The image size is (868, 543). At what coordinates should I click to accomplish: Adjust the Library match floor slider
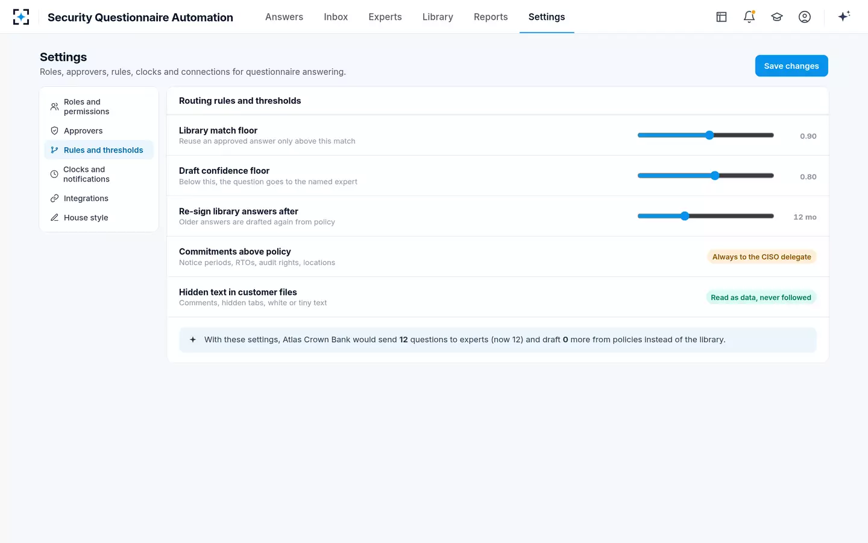coord(706,135)
